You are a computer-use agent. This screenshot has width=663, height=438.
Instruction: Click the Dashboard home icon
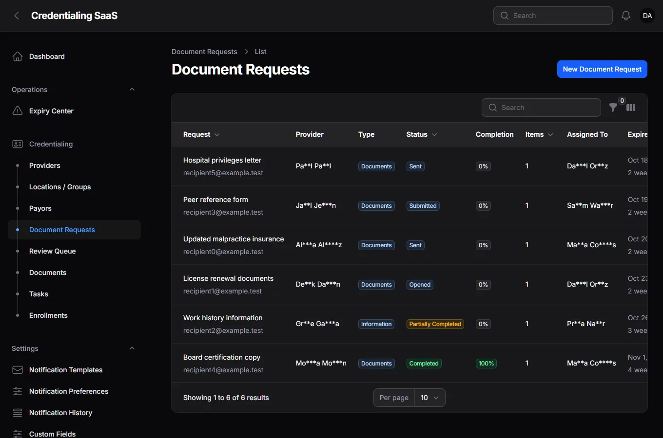[18, 56]
